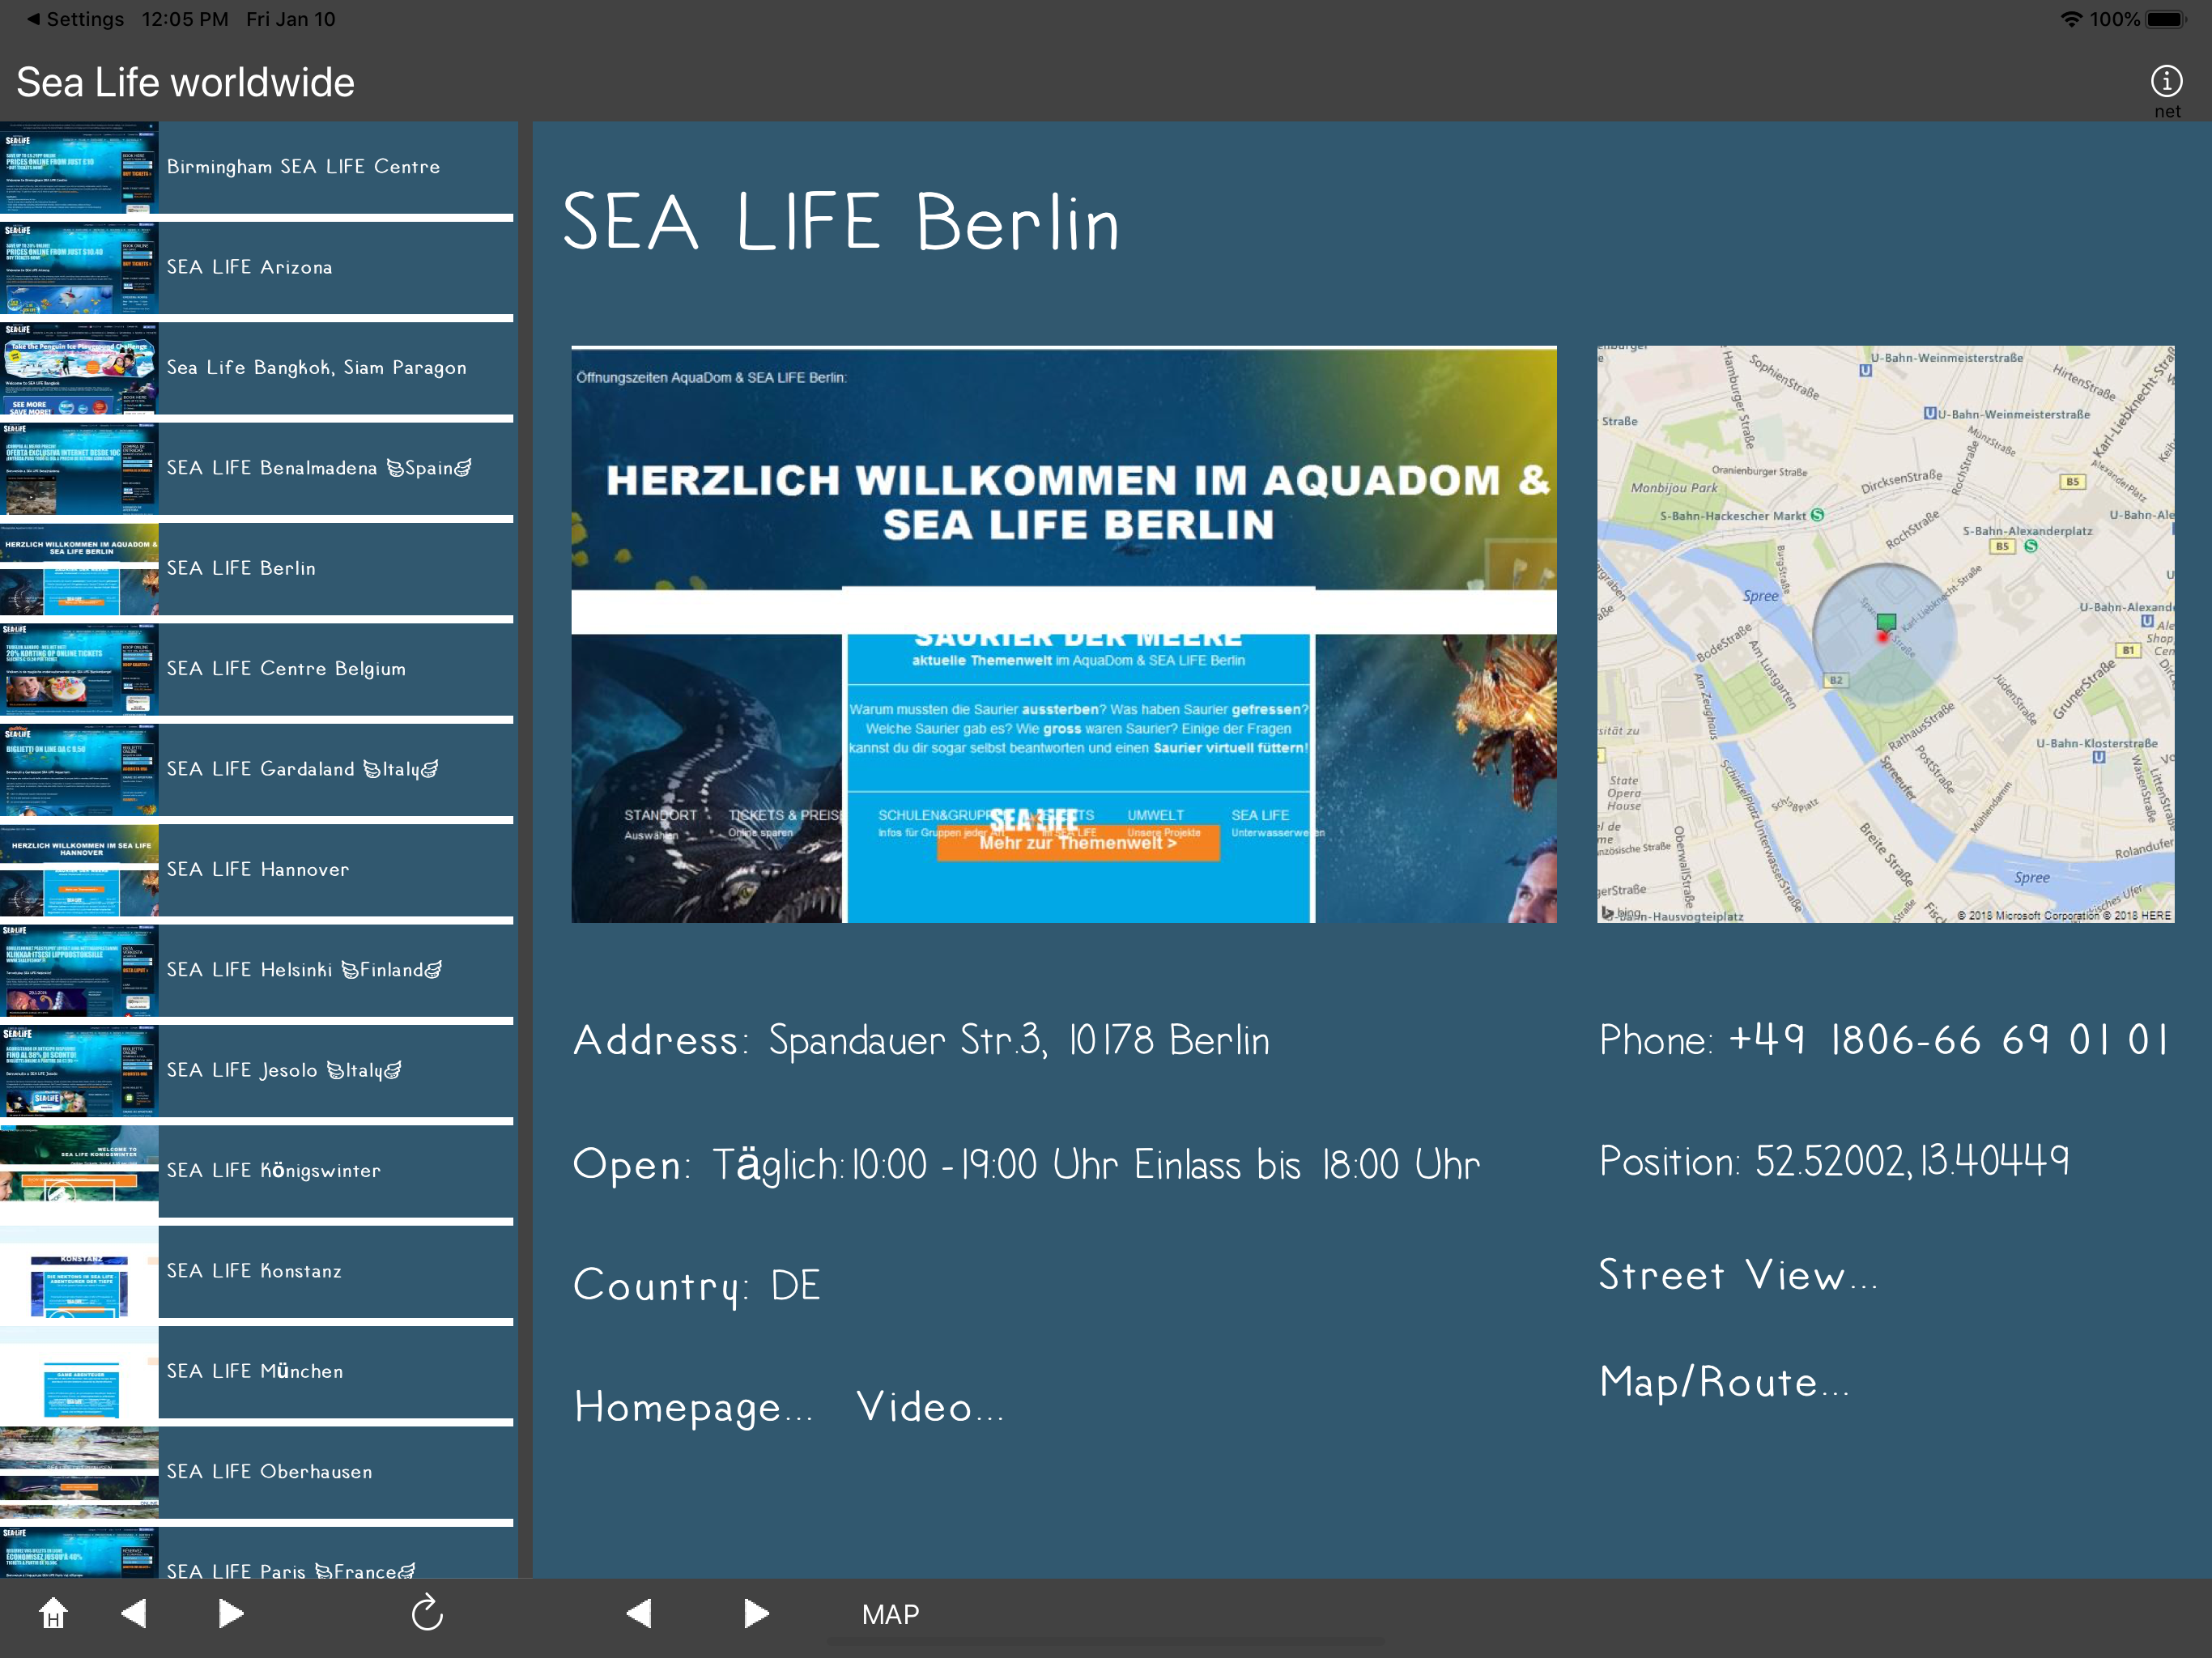The height and width of the screenshot is (1658, 2212).
Task: Select the Birmingham SEA LIFE Centre thumbnail
Action: 79,167
